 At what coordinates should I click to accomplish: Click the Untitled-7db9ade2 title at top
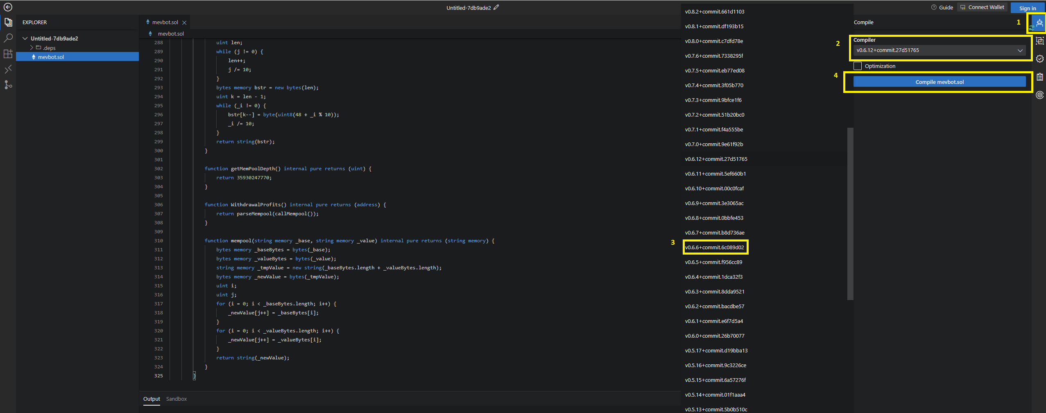(x=469, y=8)
